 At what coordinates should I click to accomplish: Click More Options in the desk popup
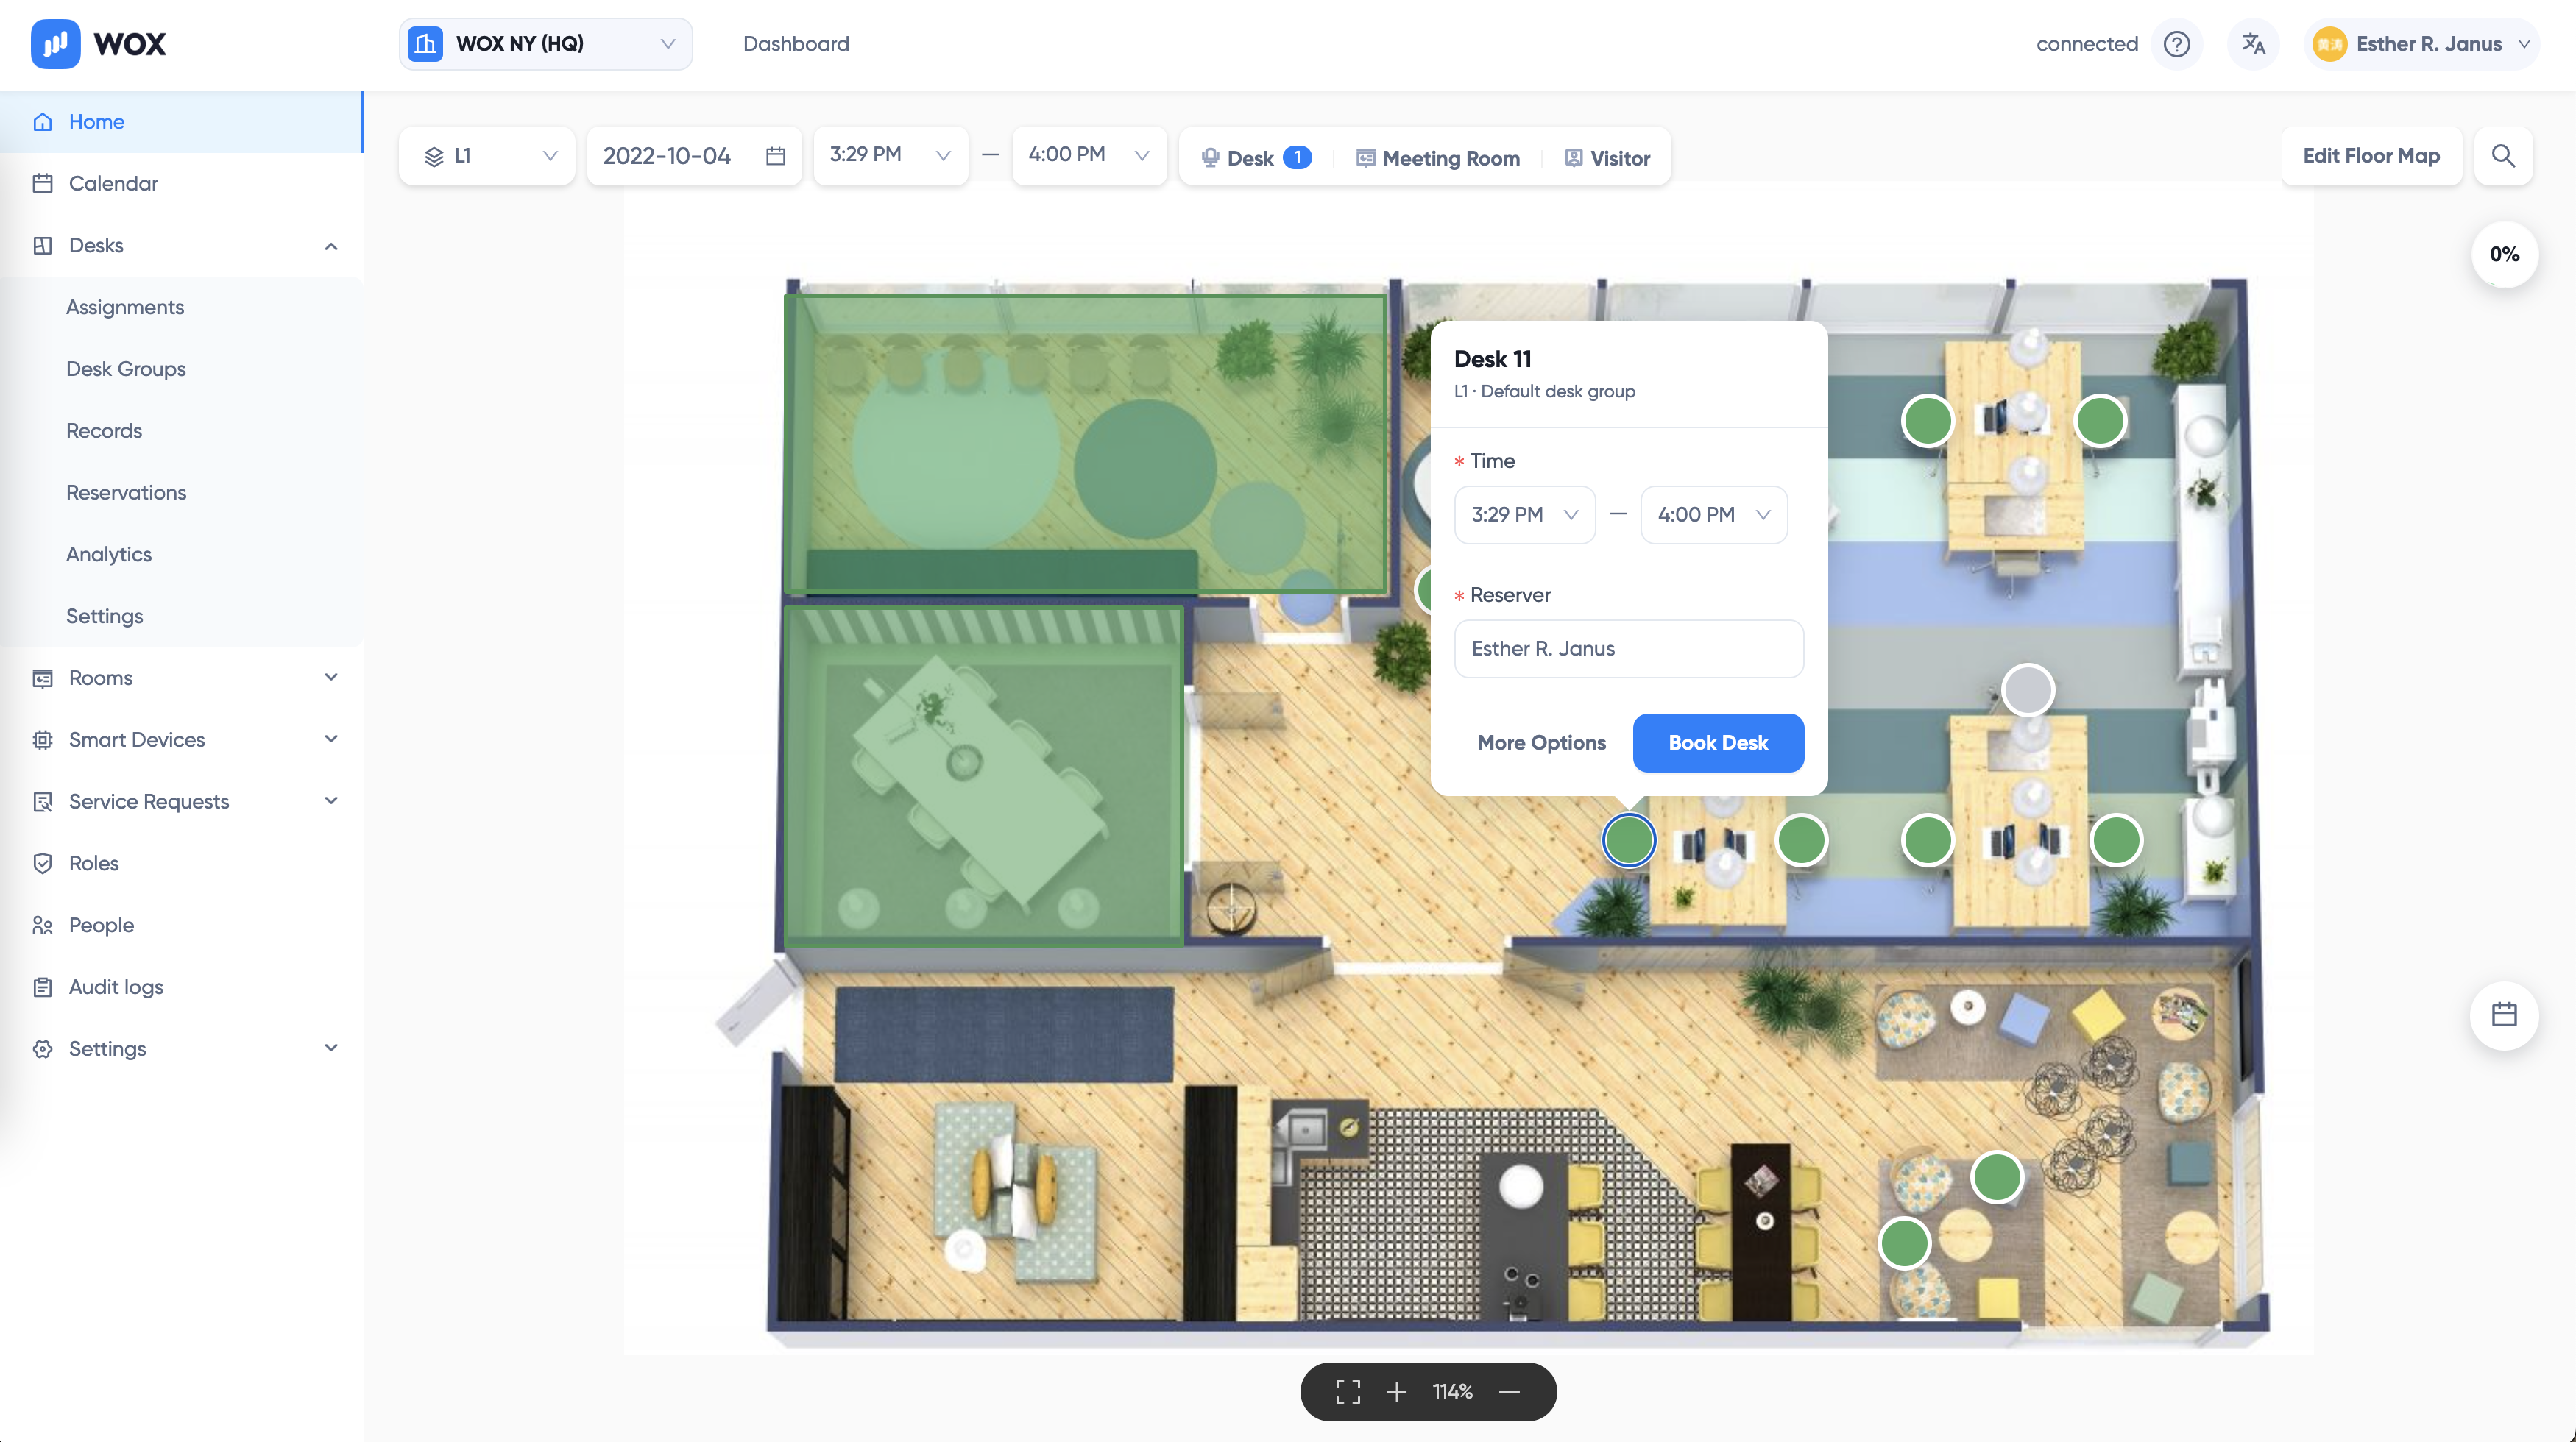(1541, 742)
